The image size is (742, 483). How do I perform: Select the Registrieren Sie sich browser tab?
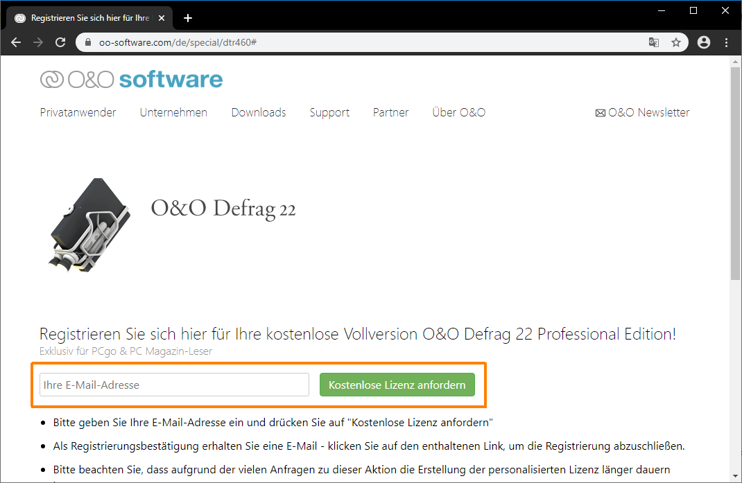(89, 18)
